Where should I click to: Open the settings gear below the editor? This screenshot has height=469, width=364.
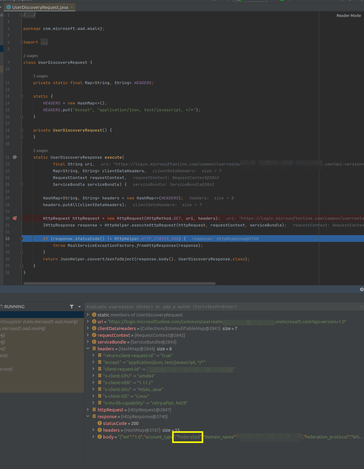pyautogui.click(x=361, y=289)
